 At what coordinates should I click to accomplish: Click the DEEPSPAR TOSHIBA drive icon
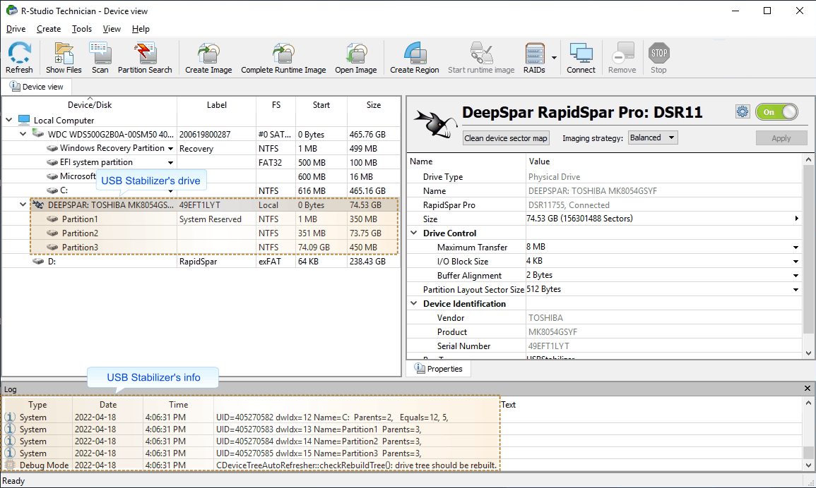coord(38,205)
